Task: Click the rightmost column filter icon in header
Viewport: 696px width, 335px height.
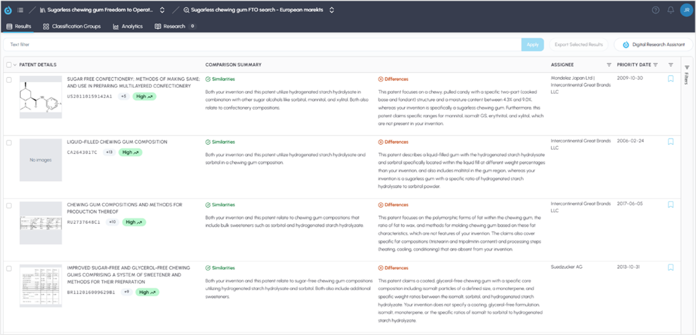Action: point(671,64)
